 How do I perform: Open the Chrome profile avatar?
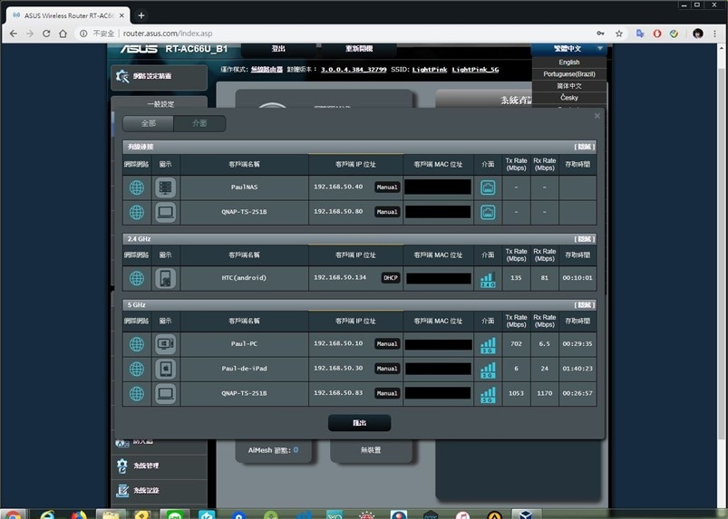pos(698,34)
